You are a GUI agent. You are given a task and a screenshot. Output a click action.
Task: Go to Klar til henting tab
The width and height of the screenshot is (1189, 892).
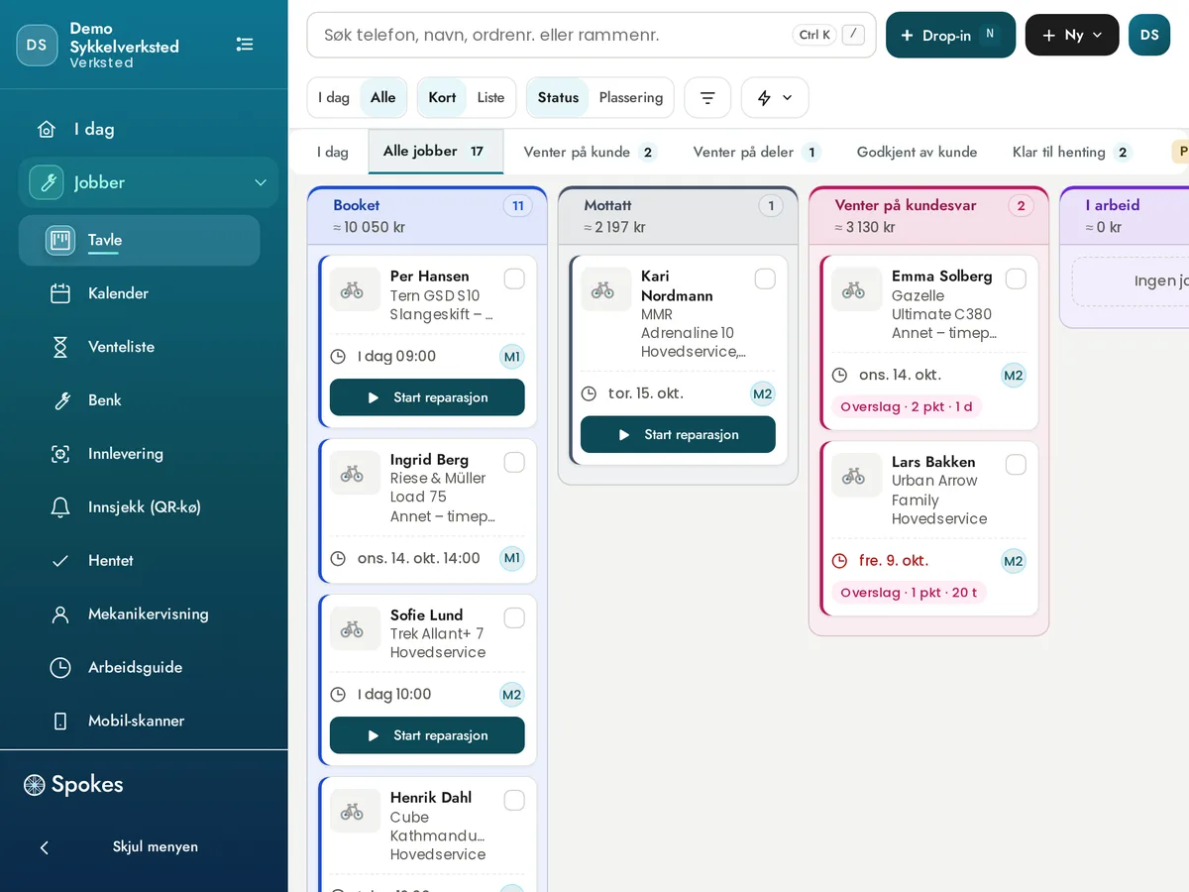(1070, 152)
